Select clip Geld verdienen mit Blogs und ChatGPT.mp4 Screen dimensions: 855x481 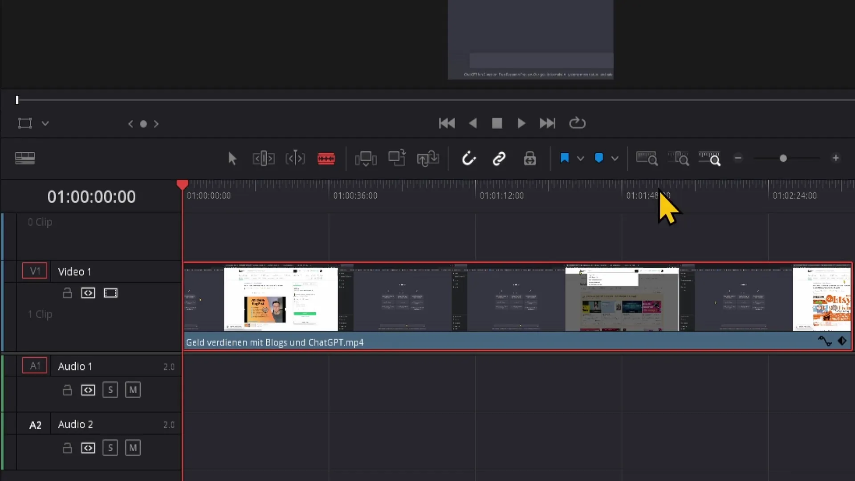pos(517,306)
